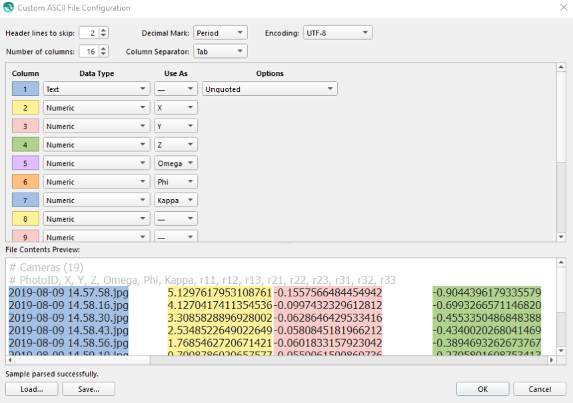
Task: Select the green column 4 swatch
Action: [x=25, y=145]
